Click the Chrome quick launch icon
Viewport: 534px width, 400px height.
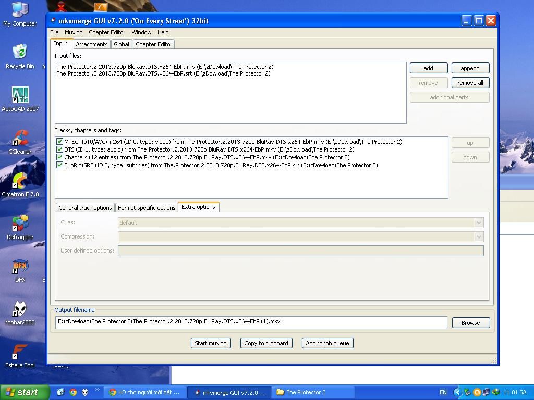(73, 392)
